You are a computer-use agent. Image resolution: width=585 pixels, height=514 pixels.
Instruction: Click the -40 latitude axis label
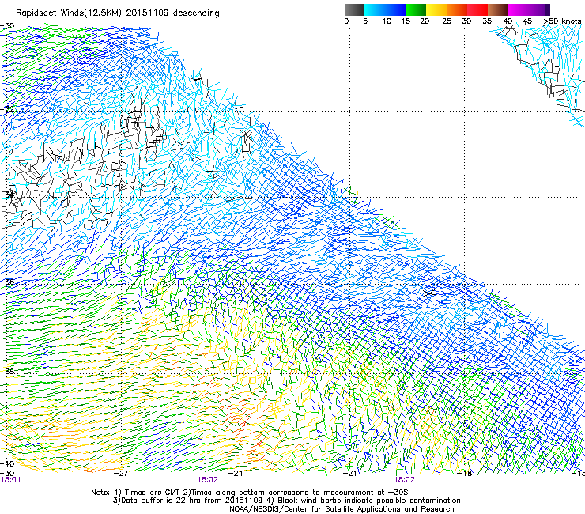[8, 463]
